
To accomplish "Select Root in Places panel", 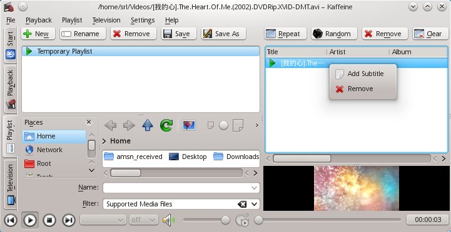I will pyautogui.click(x=54, y=164).
